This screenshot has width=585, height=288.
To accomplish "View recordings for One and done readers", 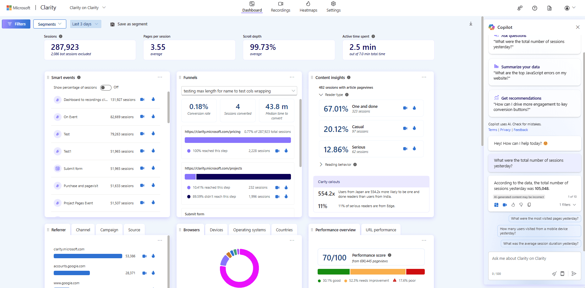I will [405, 108].
